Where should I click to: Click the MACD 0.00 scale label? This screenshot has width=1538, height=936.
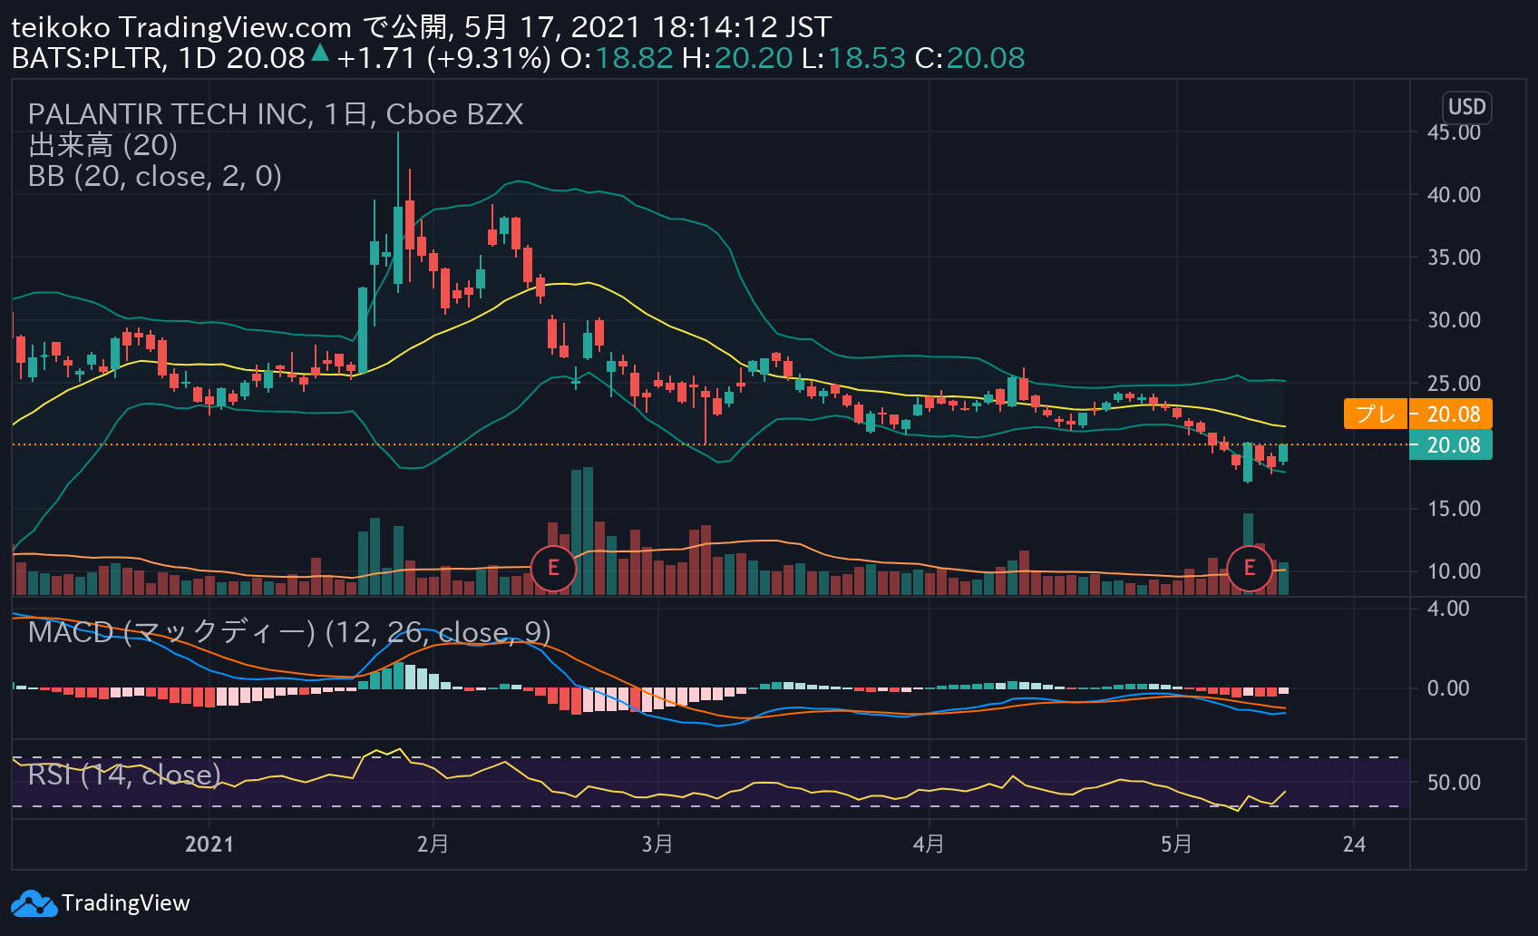[x=1448, y=688]
